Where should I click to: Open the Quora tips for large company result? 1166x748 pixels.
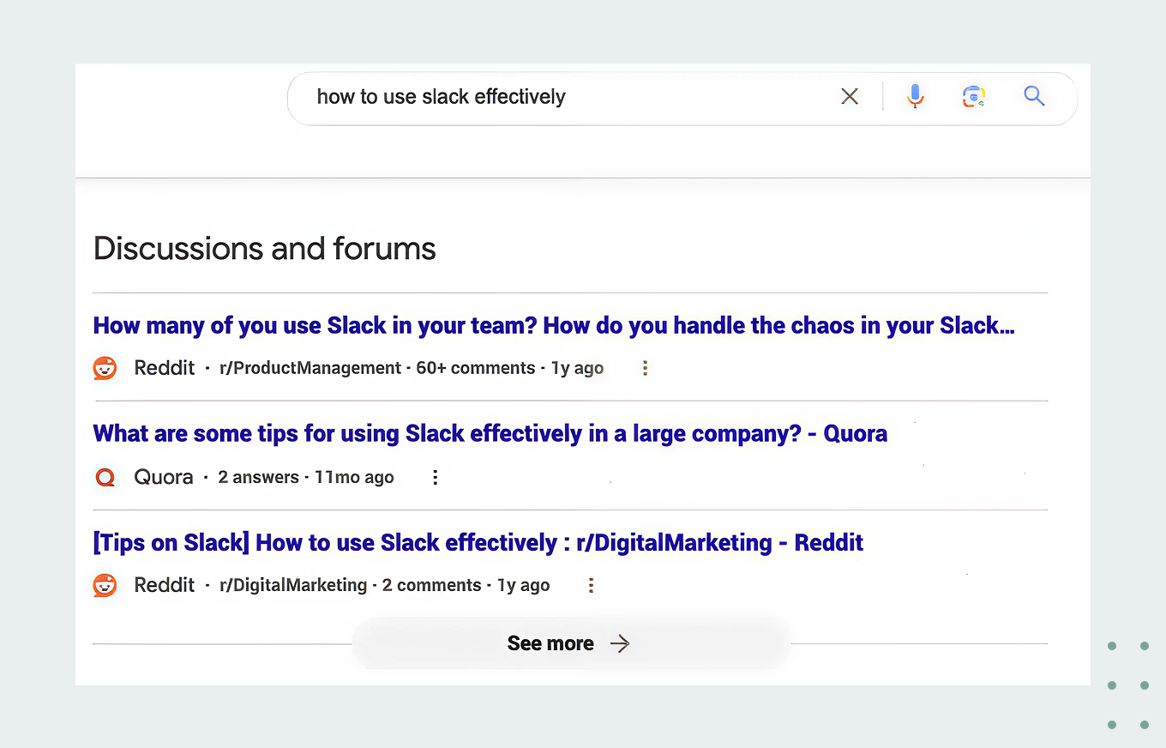click(x=490, y=434)
